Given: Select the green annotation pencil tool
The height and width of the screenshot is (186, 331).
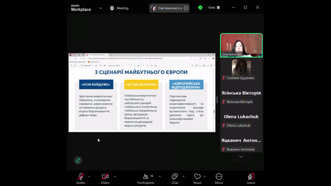Looking at the screenshot, I should (78, 160).
